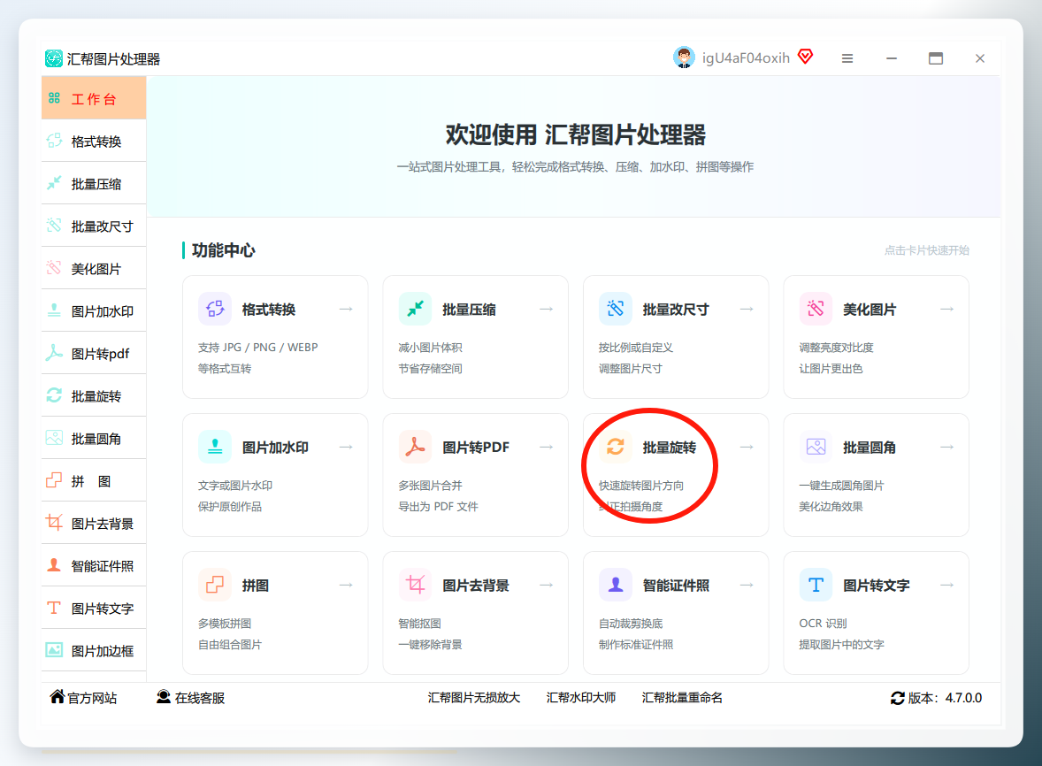
Task: Click the 图片加水印 card stamp icon
Action: pos(215,447)
